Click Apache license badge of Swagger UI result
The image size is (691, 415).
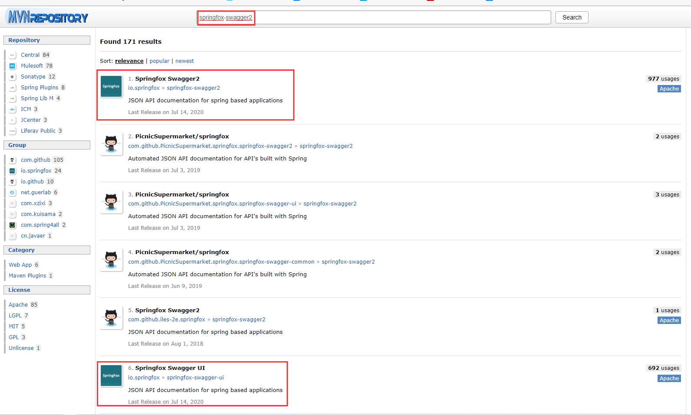point(669,379)
